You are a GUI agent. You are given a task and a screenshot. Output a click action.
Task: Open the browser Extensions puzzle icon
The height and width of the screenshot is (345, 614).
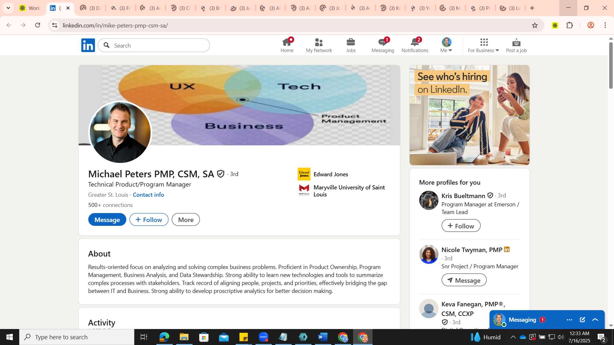point(570,25)
